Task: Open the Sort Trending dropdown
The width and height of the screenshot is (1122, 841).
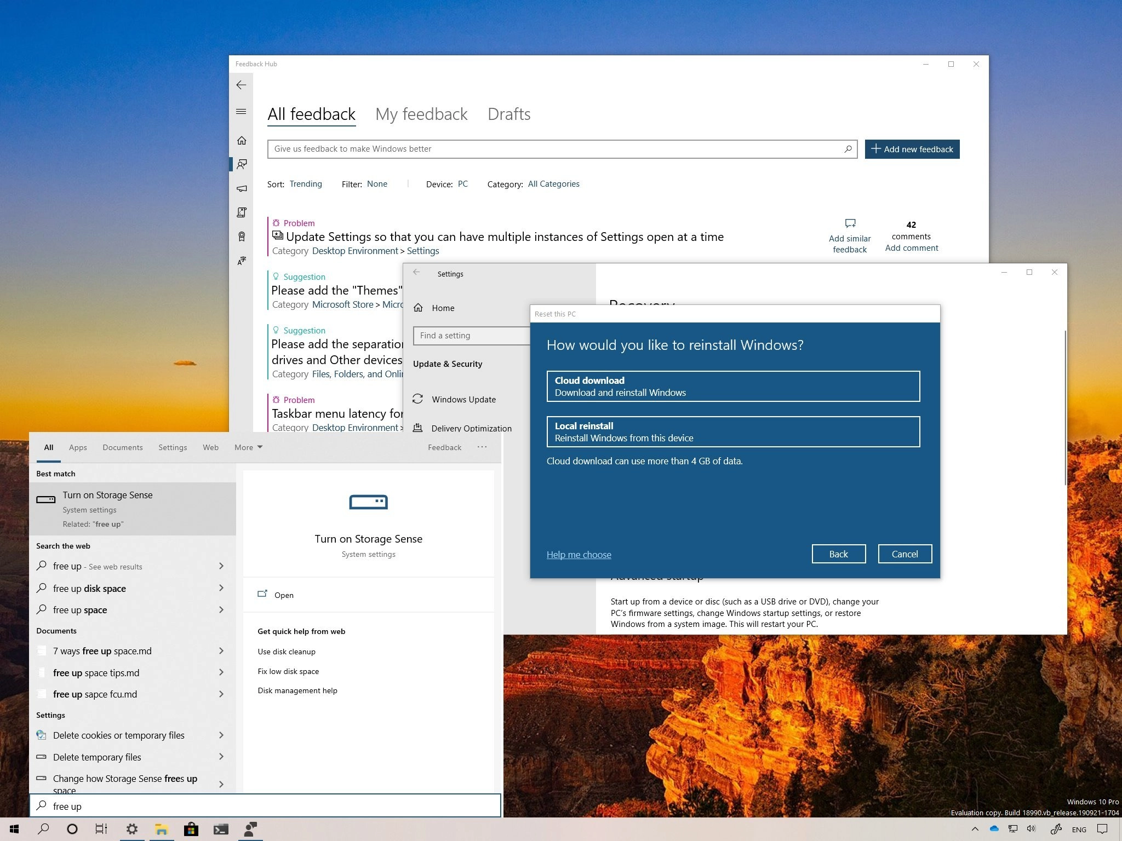Action: click(x=306, y=184)
